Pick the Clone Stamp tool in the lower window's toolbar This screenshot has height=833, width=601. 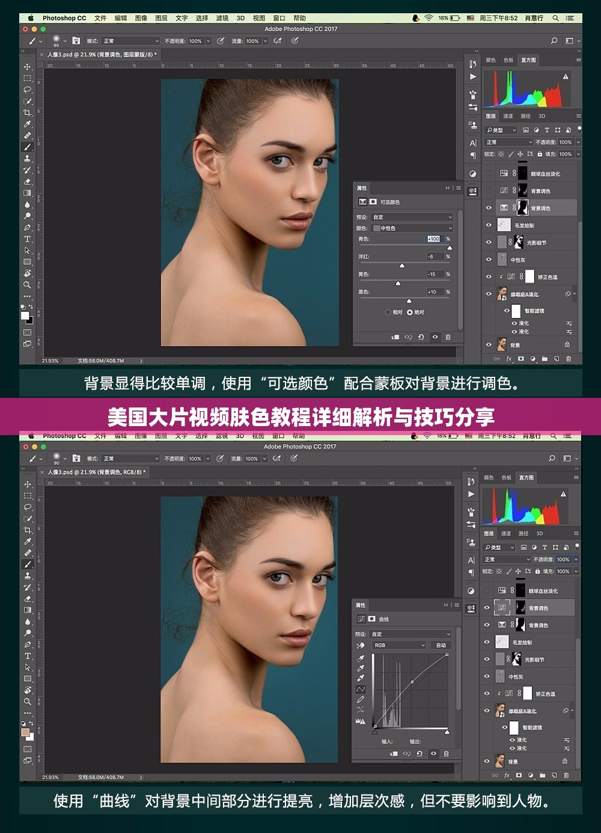27,576
